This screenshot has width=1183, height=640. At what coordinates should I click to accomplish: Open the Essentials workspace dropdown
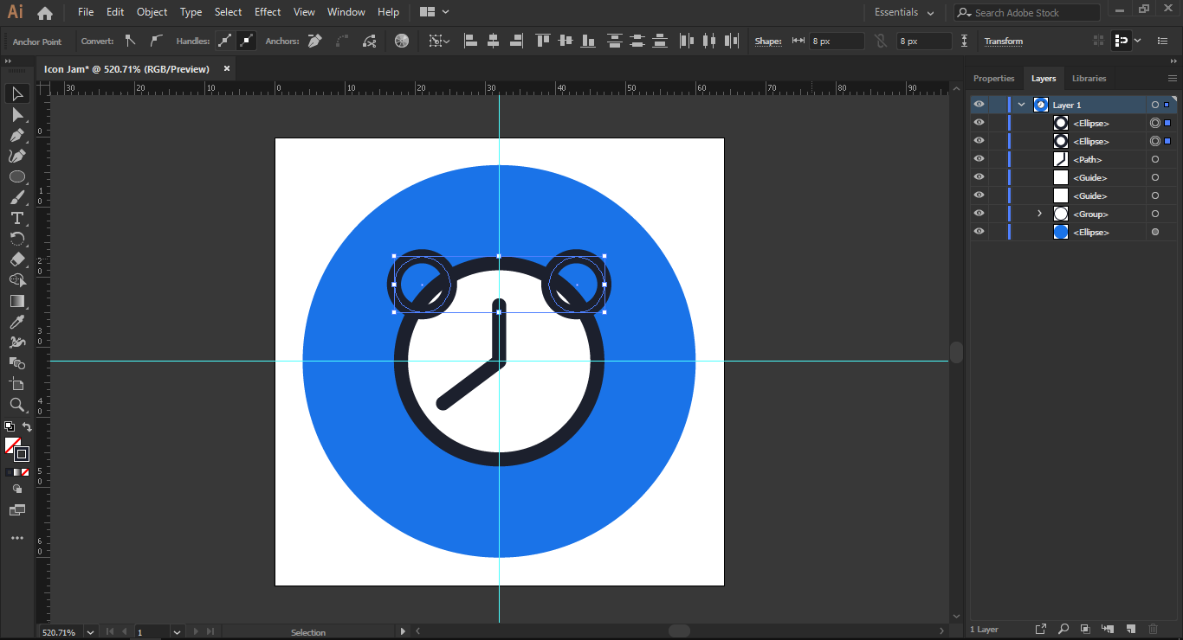[904, 12]
